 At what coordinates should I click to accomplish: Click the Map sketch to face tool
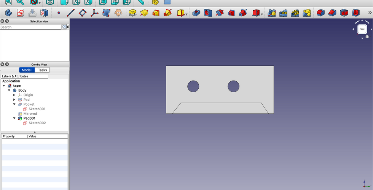[44, 13]
